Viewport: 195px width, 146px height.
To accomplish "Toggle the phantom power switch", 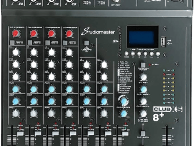I will [x=143, y=65].
